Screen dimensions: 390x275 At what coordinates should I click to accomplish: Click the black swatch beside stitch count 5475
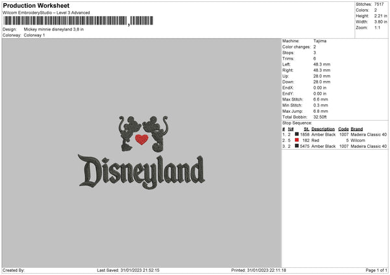coord(297,146)
